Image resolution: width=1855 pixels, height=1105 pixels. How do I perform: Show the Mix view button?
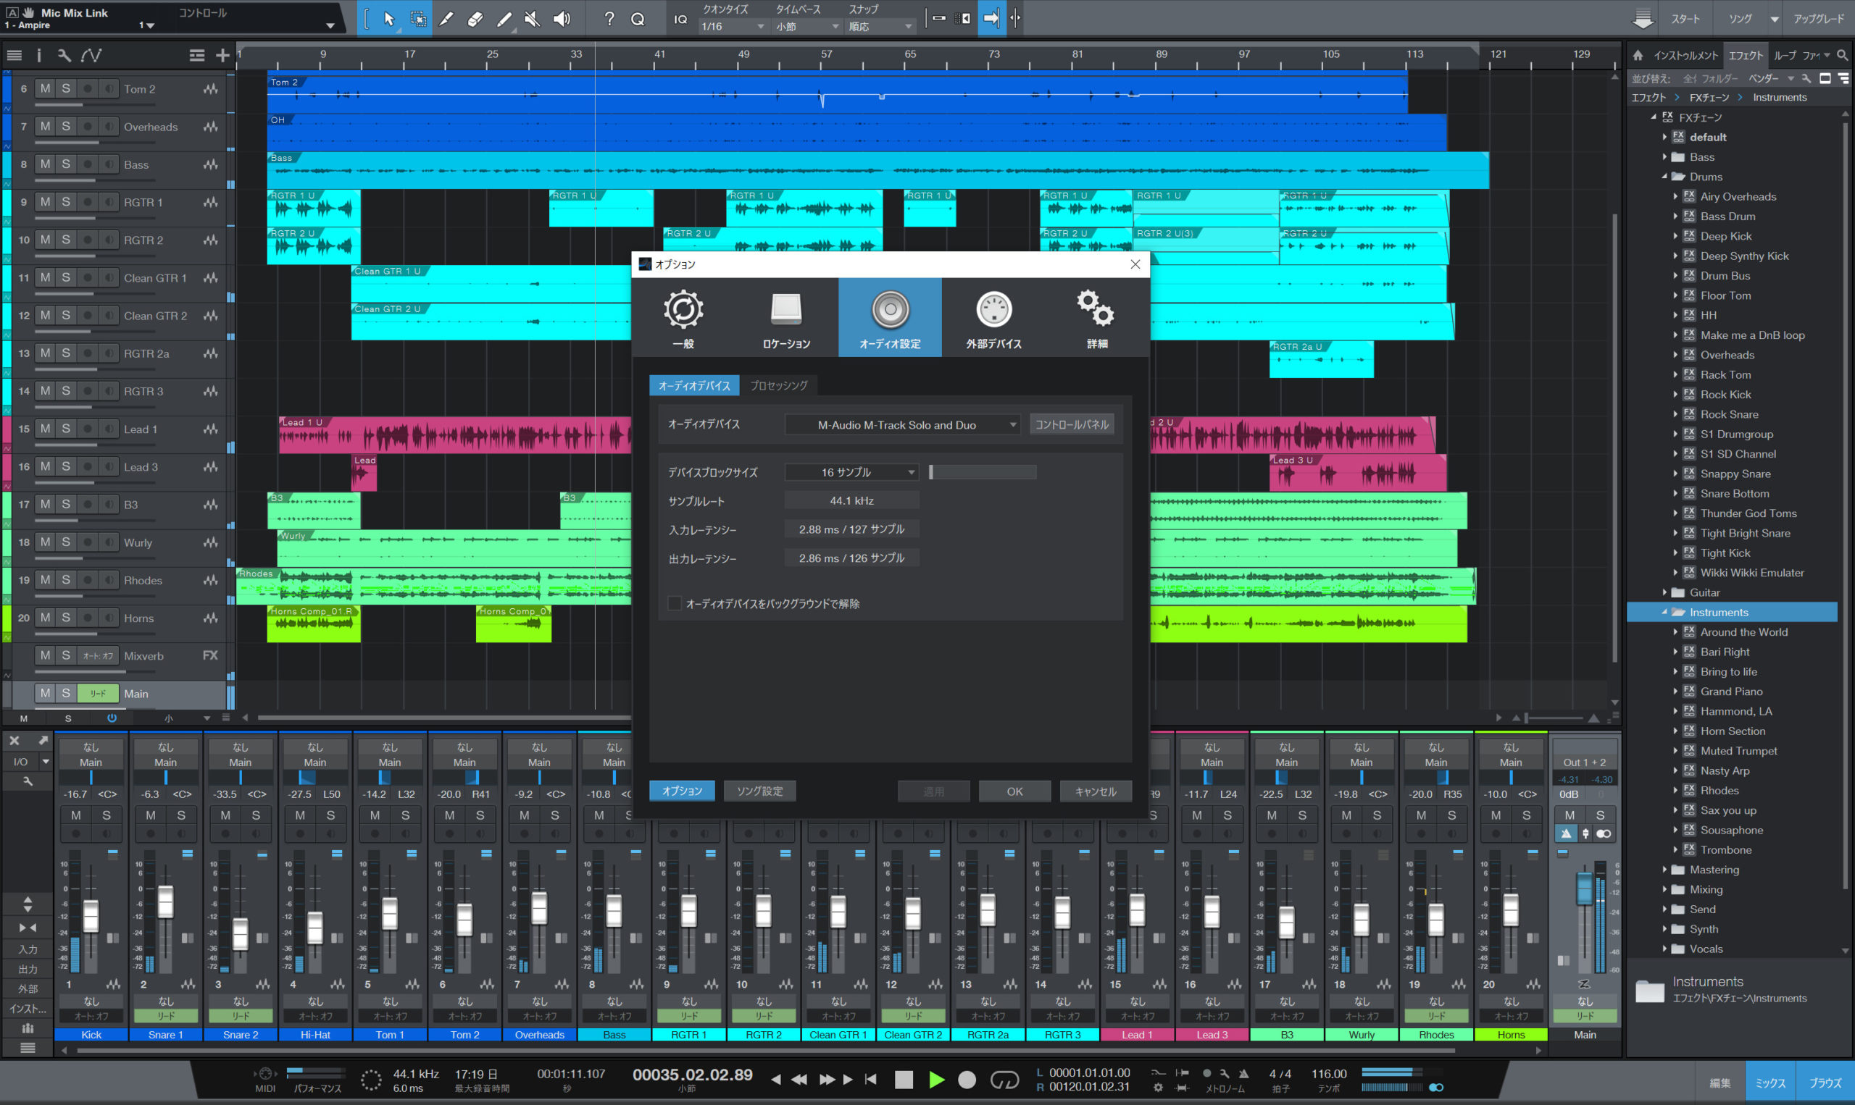click(x=1770, y=1083)
